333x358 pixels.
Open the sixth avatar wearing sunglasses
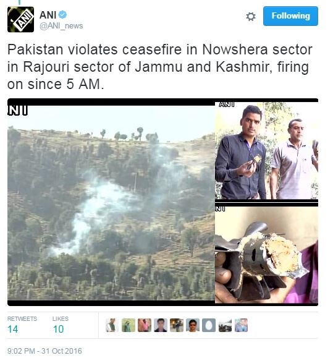pyautogui.click(x=193, y=325)
